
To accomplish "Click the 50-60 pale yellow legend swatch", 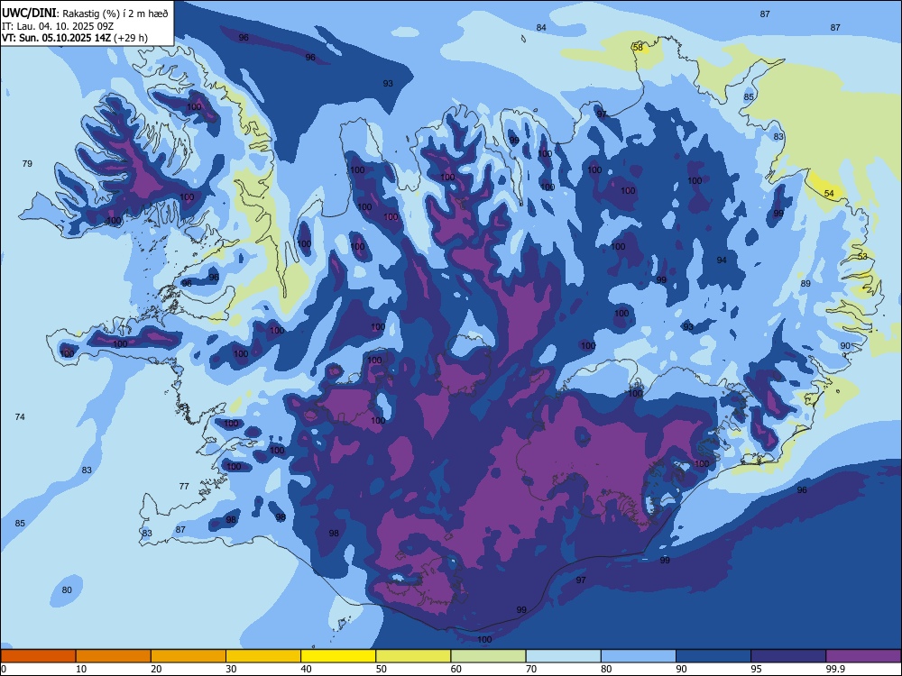I will pyautogui.click(x=414, y=656).
